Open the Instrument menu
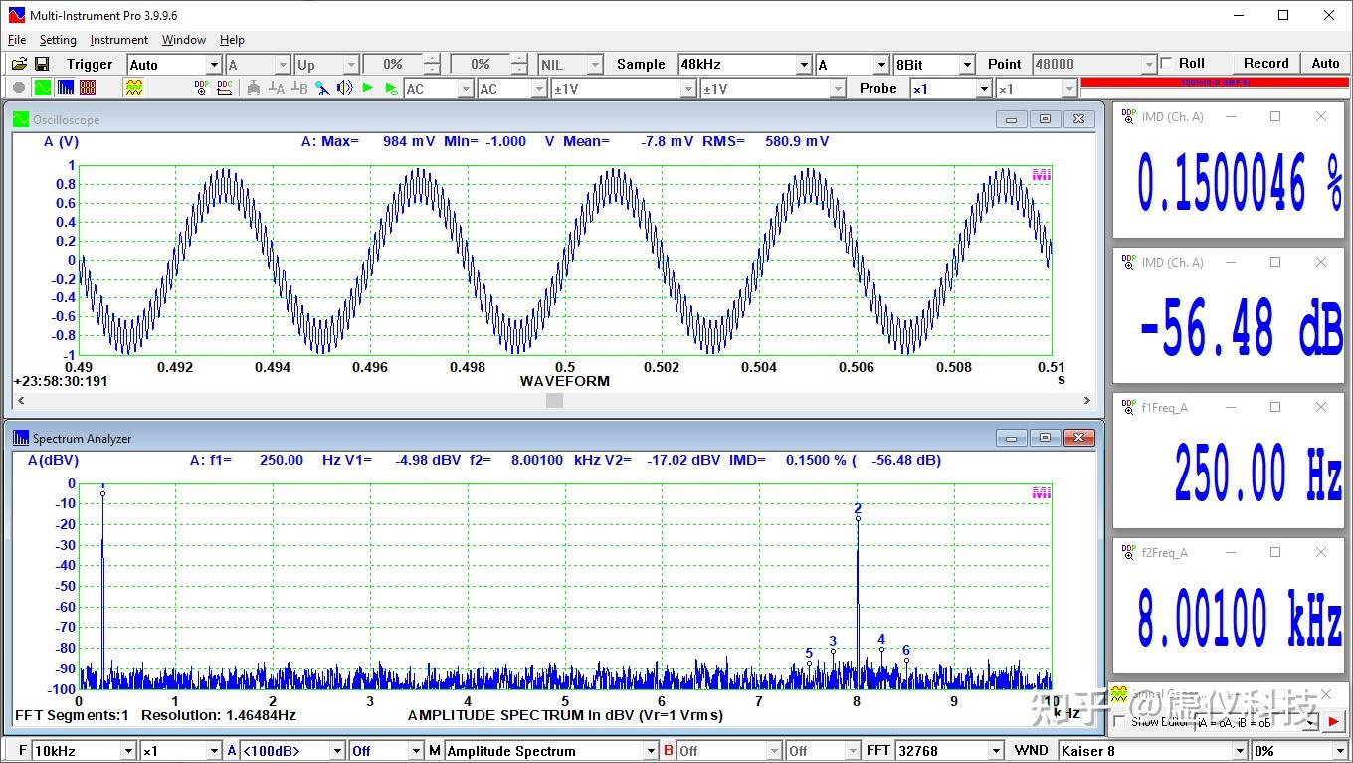This screenshot has height=763, width=1353. [118, 40]
